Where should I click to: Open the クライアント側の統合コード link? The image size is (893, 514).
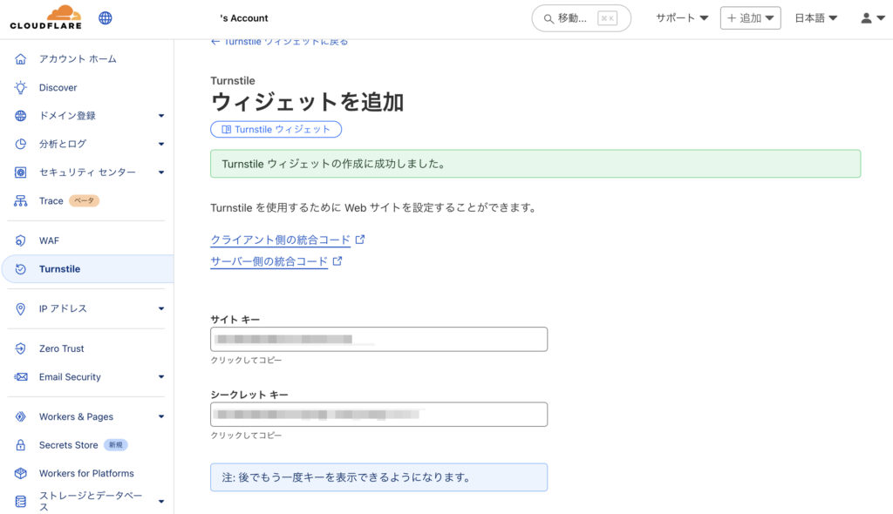(x=280, y=240)
